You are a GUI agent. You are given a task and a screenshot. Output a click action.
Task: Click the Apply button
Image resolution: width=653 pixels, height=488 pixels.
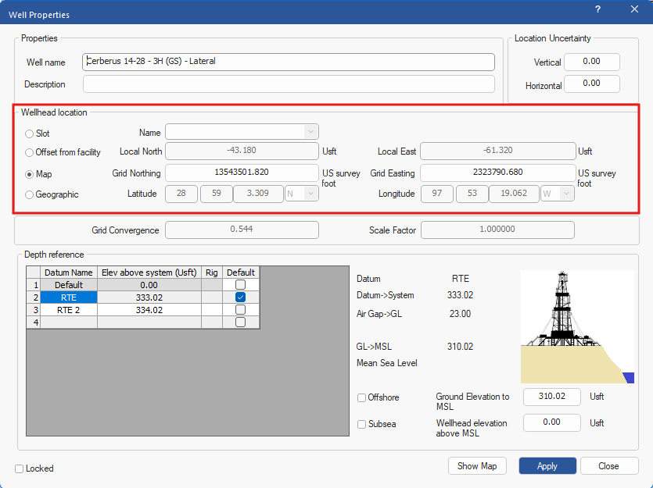547,466
